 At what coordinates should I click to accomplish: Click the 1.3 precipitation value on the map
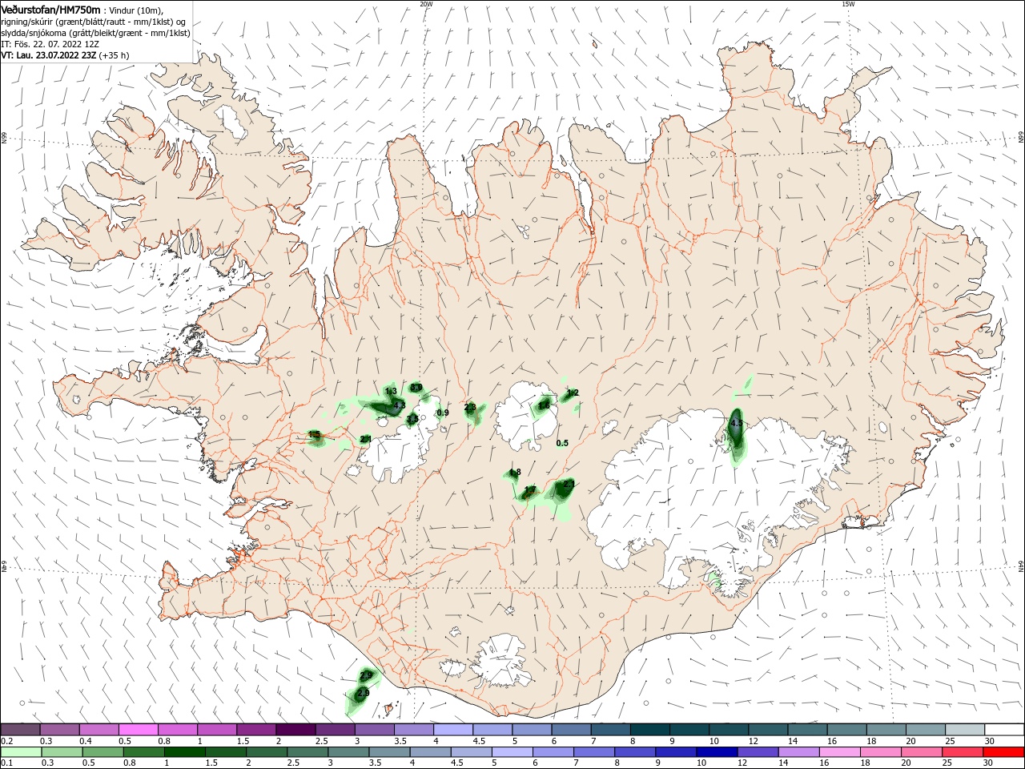391,391
